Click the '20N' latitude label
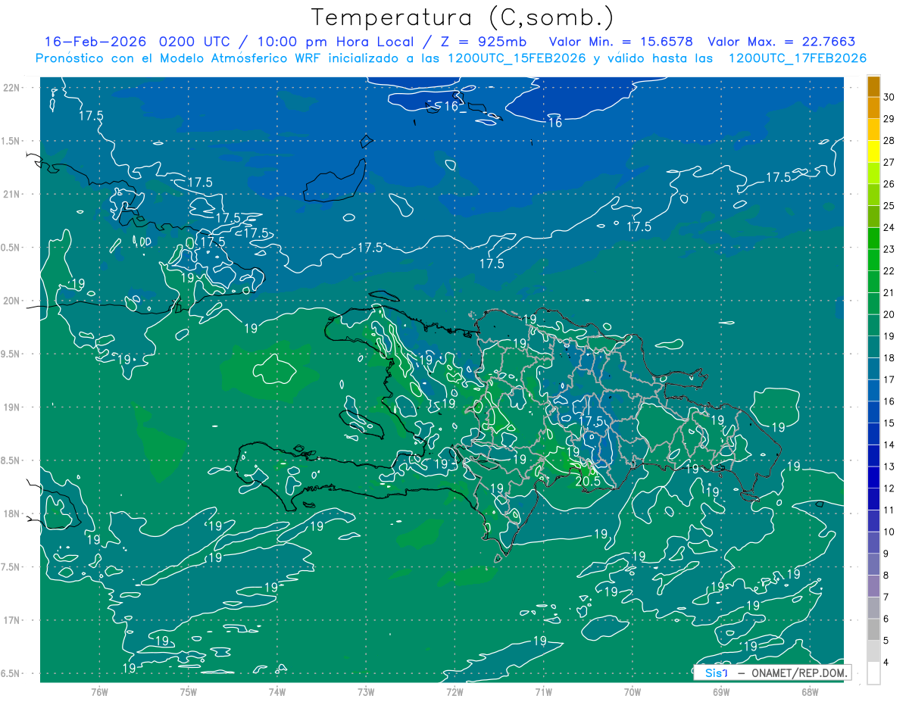This screenshot has height=702, width=909. tap(13, 301)
